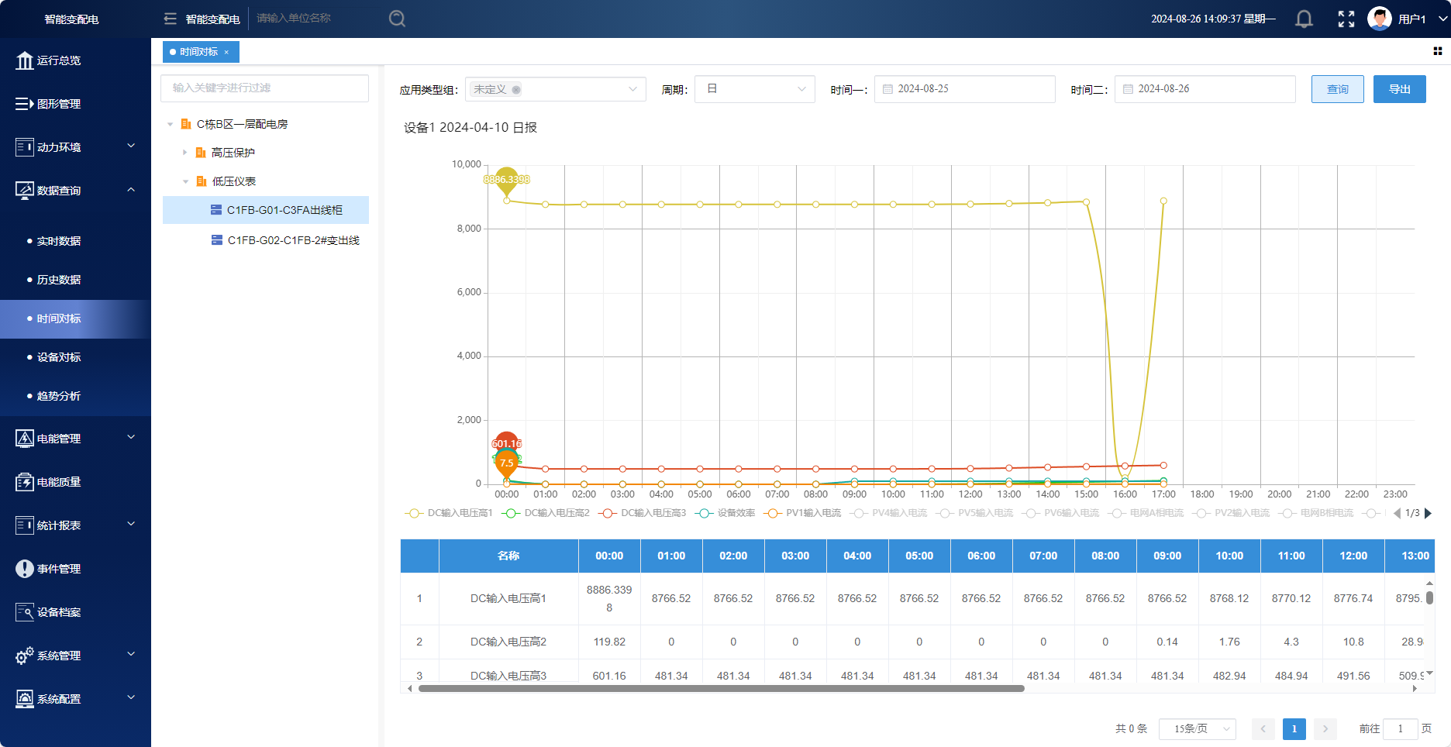Click the 电能管理 sidebar icon
Viewport: 1451px width, 747px height.
25,439
